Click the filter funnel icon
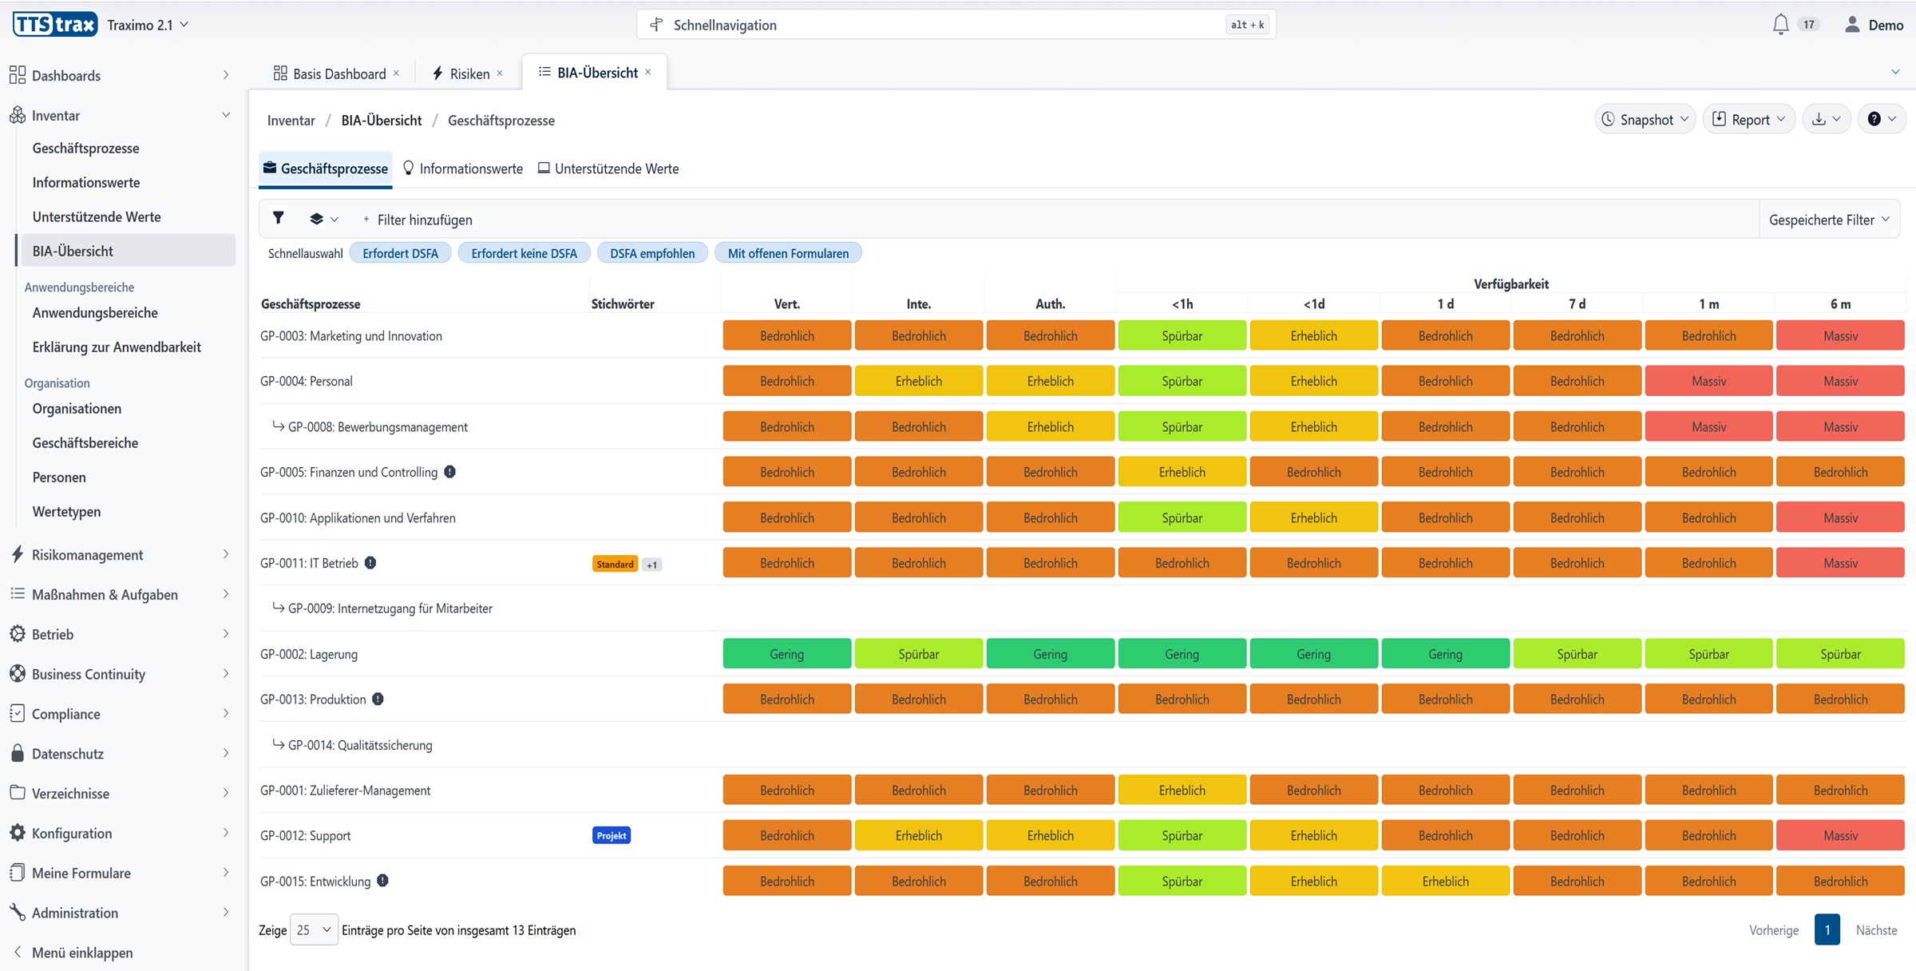 click(278, 218)
